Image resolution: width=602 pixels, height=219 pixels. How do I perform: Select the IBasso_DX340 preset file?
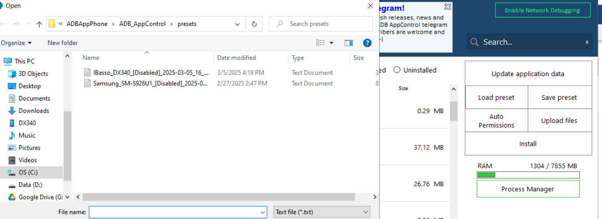[151, 72]
